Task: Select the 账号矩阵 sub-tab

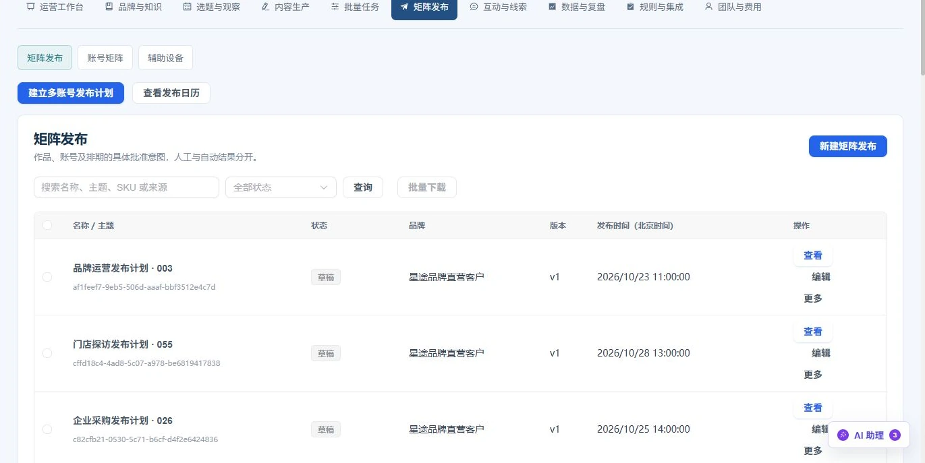Action: point(105,58)
